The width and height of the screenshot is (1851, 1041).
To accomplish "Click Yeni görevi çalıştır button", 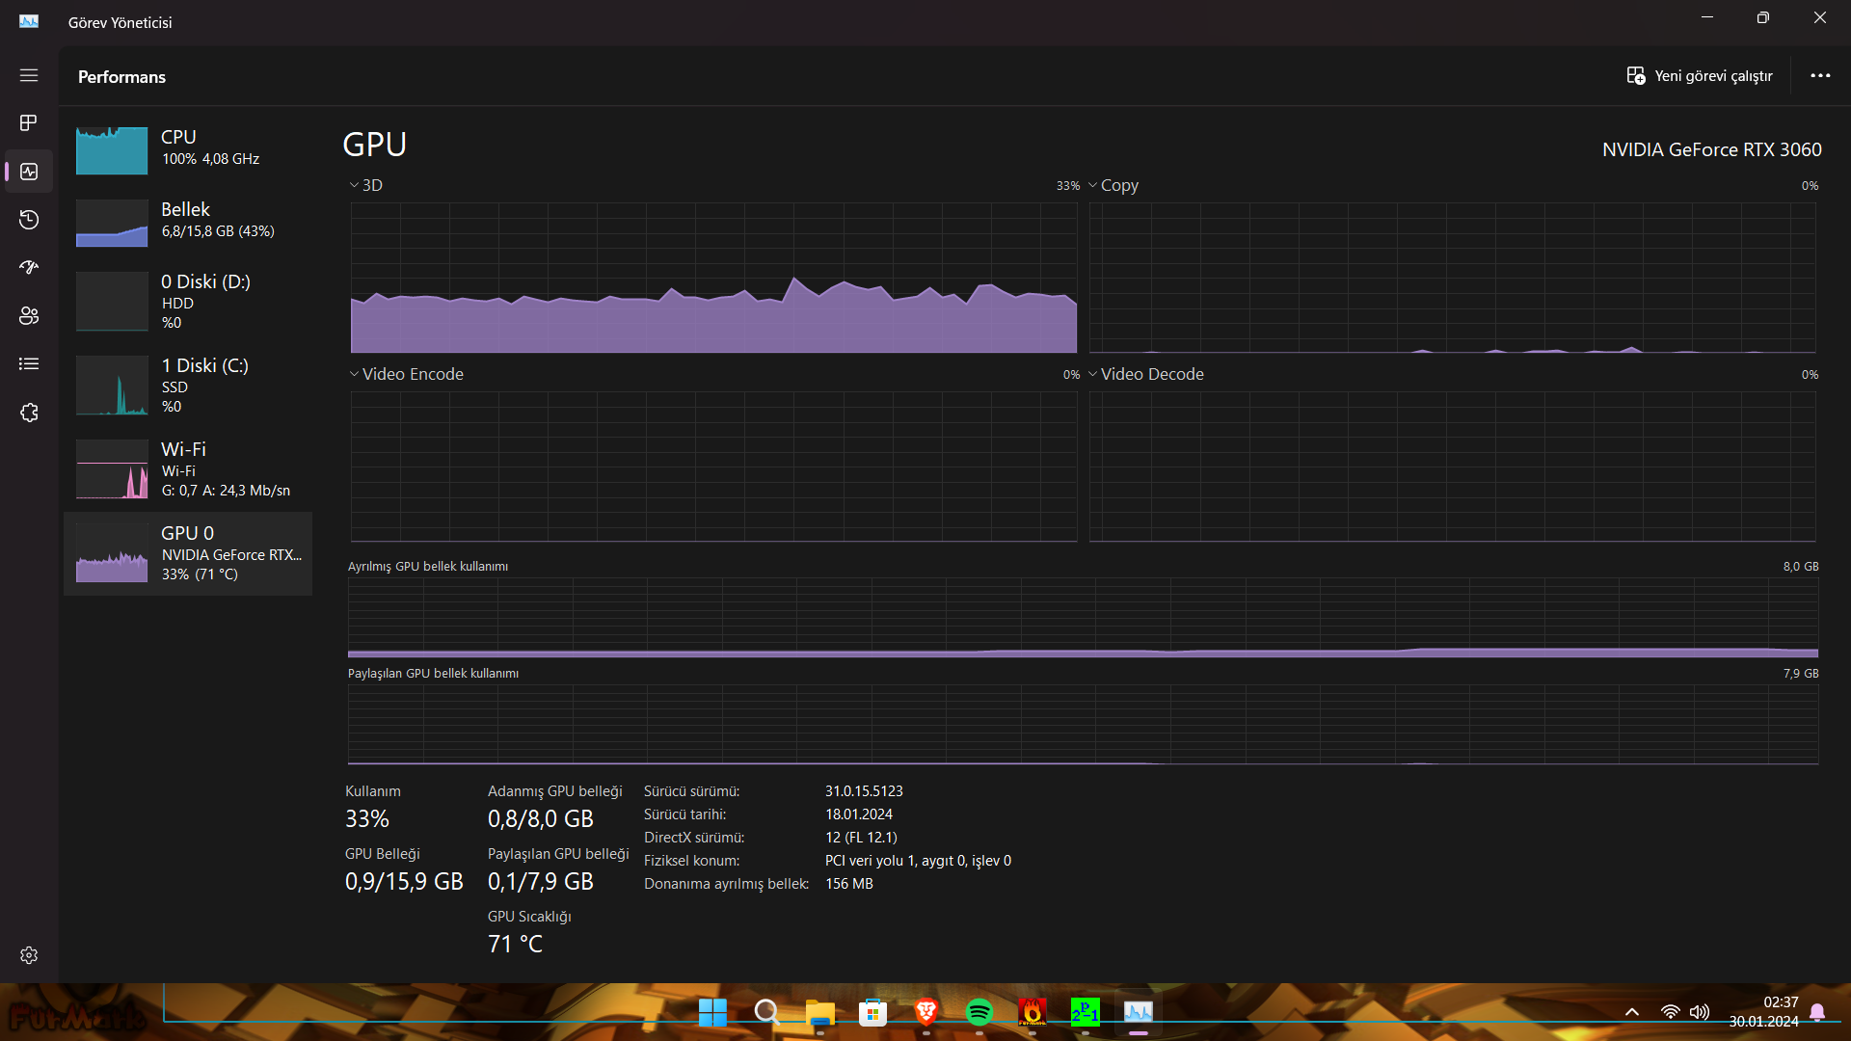I will click(x=1700, y=75).
